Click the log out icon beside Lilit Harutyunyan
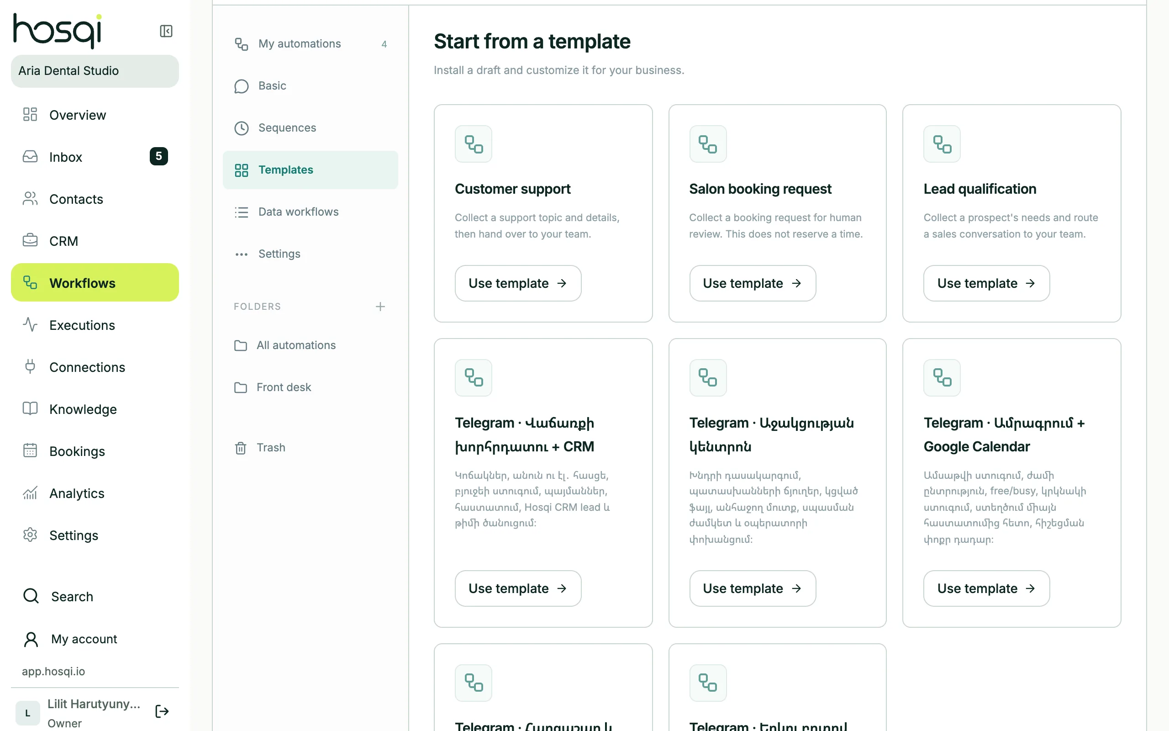This screenshot has width=1169, height=731. point(162,711)
